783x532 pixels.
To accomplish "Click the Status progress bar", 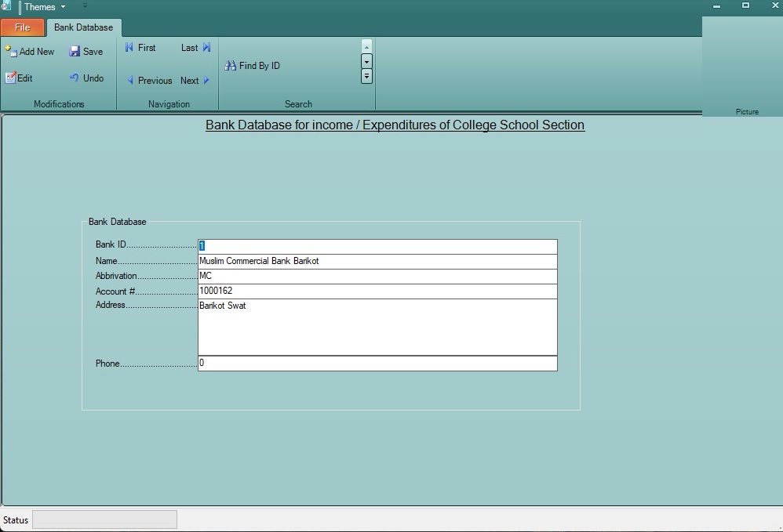I will coord(104,519).
